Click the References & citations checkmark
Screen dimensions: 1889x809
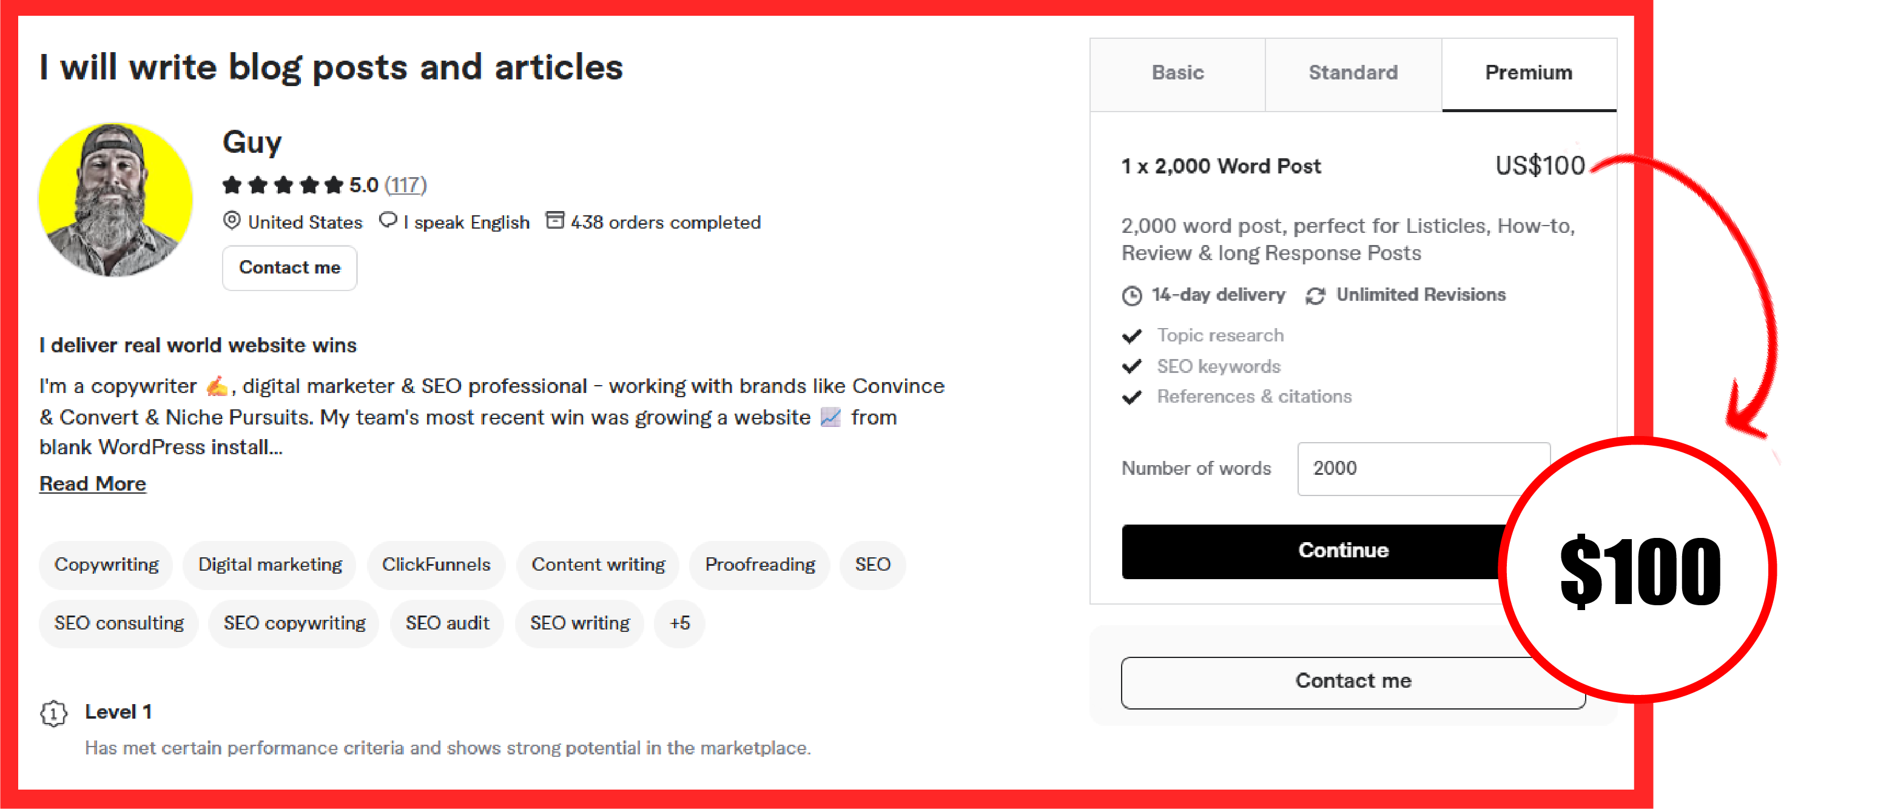click(x=1132, y=397)
